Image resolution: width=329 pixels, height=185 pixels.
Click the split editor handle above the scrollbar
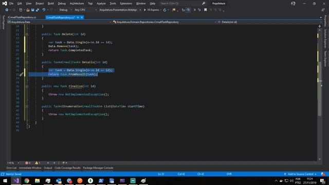tap(320, 26)
